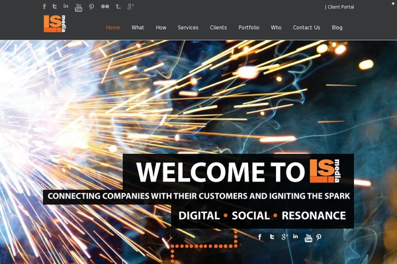Click the word DIGITAL in the banner
Image resolution: width=397 pixels, height=264 pixels.
[199, 216]
